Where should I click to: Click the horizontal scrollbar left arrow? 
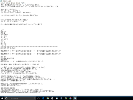1,96
